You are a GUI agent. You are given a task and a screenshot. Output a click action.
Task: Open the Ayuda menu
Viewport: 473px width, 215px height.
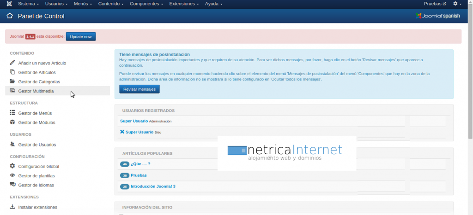(x=213, y=4)
